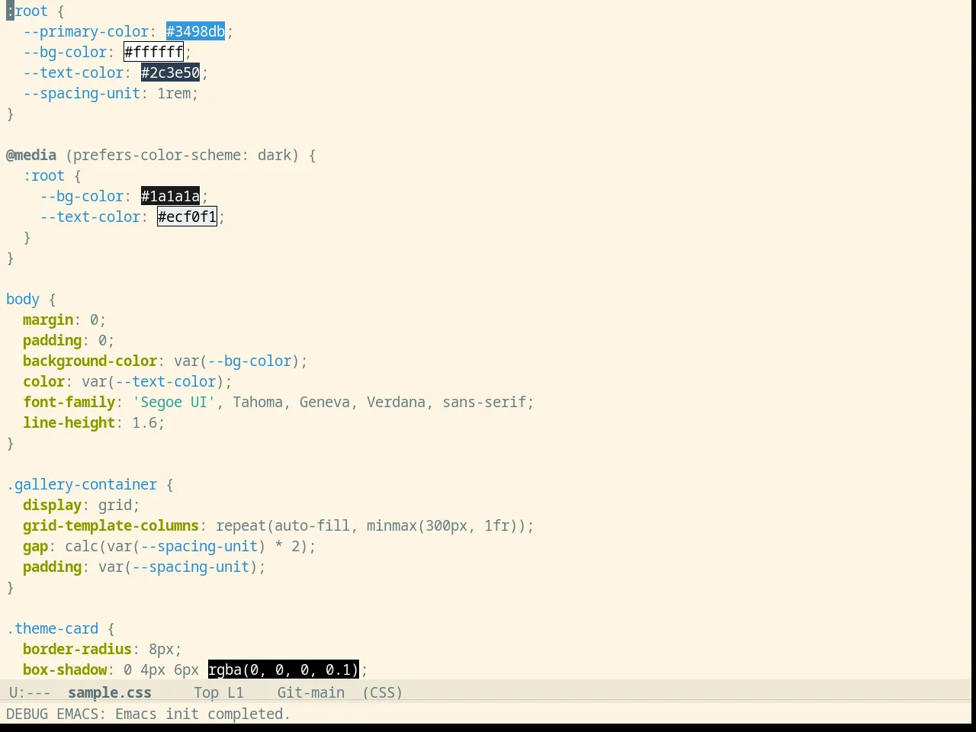Click the #2c3e50 color highlight
Viewport: 976px width, 732px height.
tap(170, 72)
